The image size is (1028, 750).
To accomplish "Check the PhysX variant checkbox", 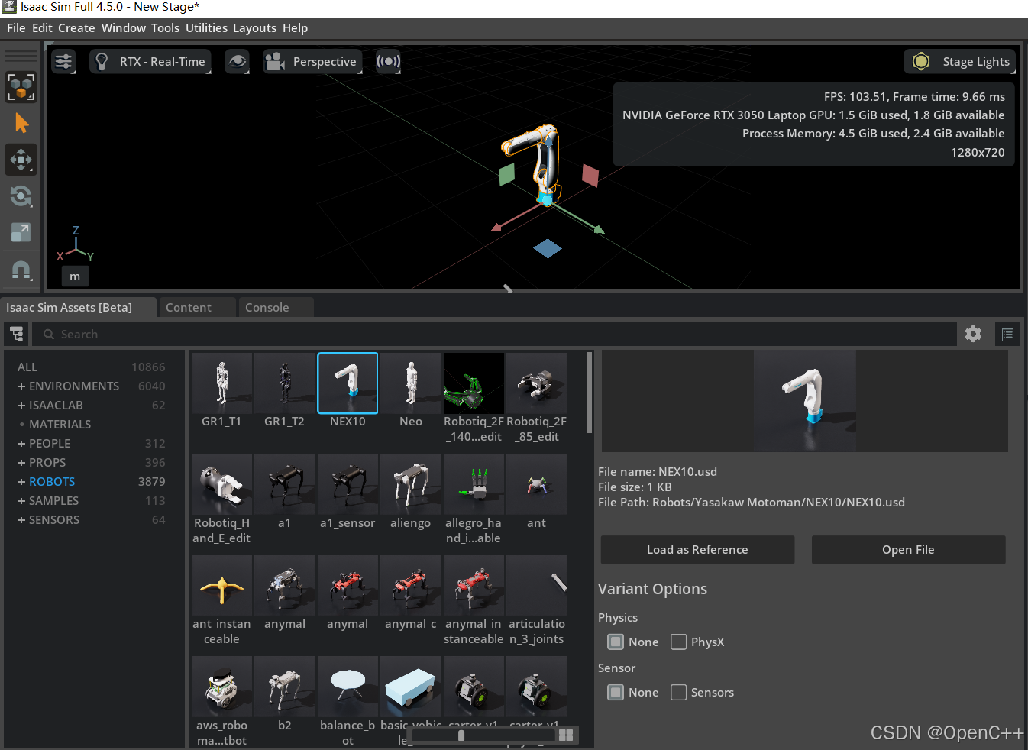I will [x=678, y=642].
